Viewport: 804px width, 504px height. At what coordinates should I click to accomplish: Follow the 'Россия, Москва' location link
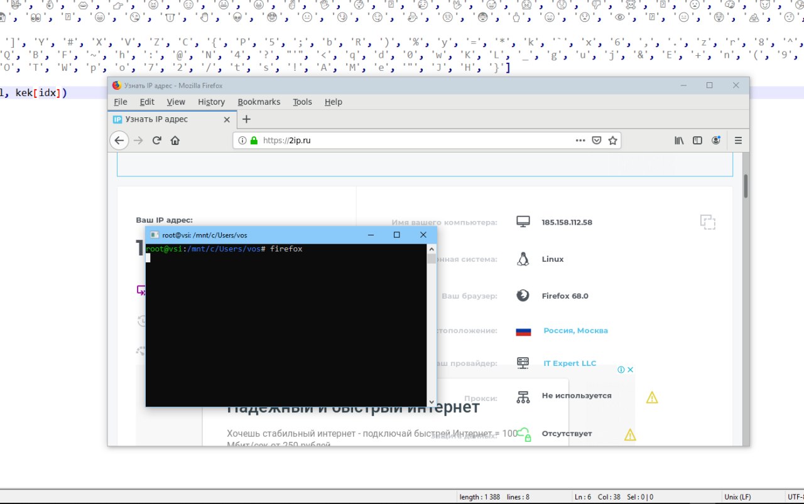575,331
